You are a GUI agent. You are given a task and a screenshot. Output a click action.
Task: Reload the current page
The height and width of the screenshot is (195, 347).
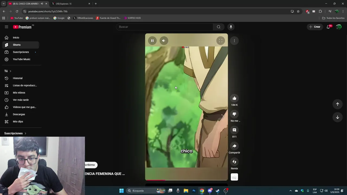click(x=17, y=11)
